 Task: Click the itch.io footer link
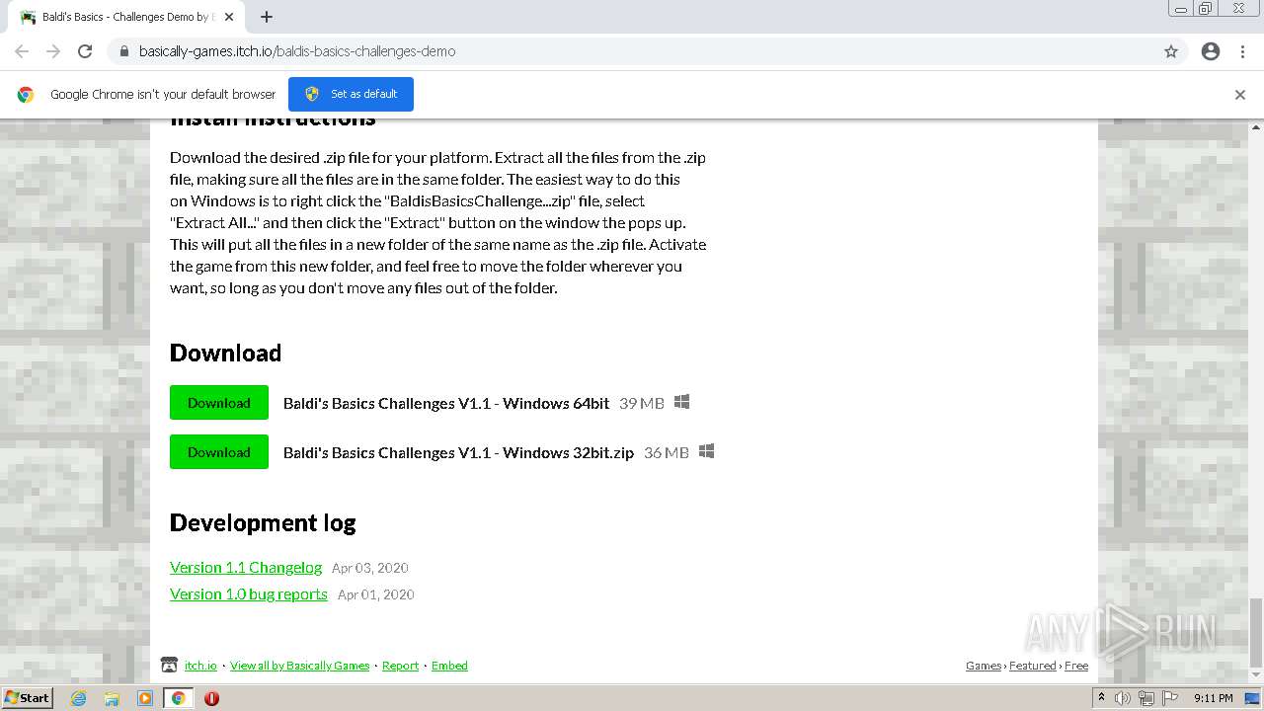tap(200, 666)
